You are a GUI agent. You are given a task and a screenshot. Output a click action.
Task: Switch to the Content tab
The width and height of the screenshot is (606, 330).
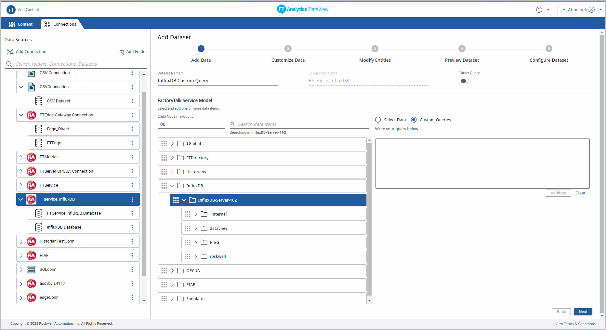tap(21, 24)
